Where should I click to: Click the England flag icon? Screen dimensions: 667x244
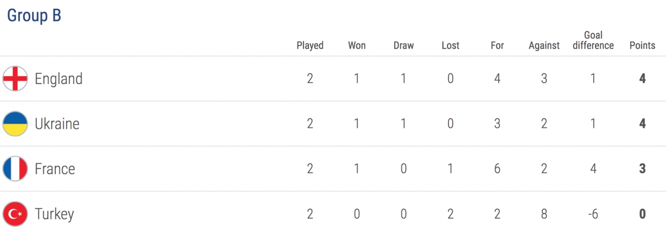pos(15,79)
